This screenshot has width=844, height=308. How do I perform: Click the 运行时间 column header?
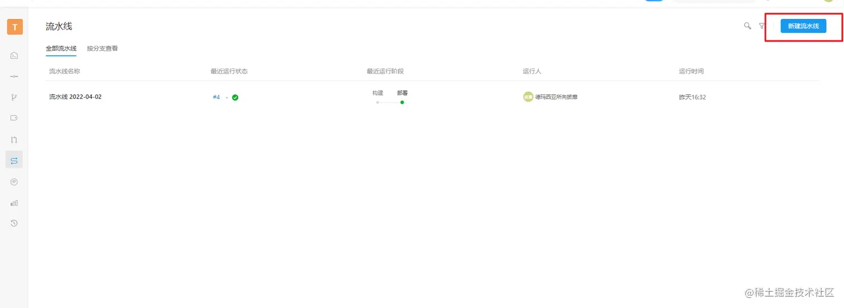click(x=691, y=71)
